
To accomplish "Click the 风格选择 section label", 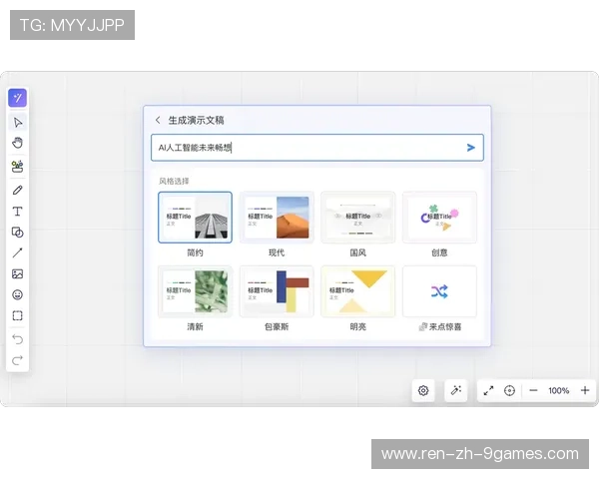I will pyautogui.click(x=174, y=181).
